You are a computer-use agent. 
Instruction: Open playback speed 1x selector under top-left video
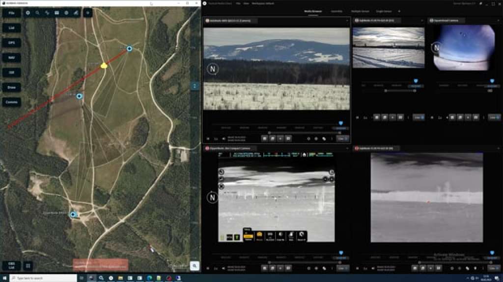216,139
